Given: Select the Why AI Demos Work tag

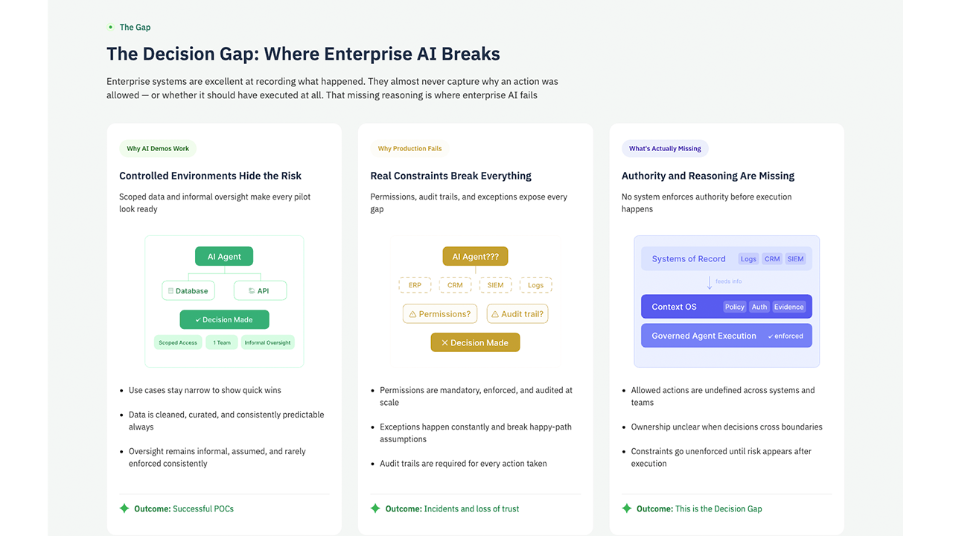Looking at the screenshot, I should coord(158,148).
